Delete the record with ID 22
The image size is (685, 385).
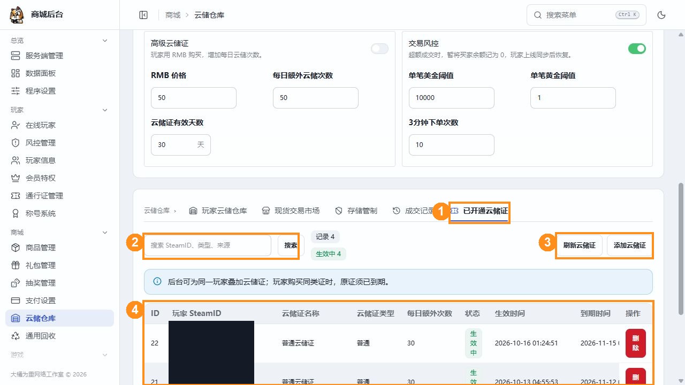[x=635, y=343]
